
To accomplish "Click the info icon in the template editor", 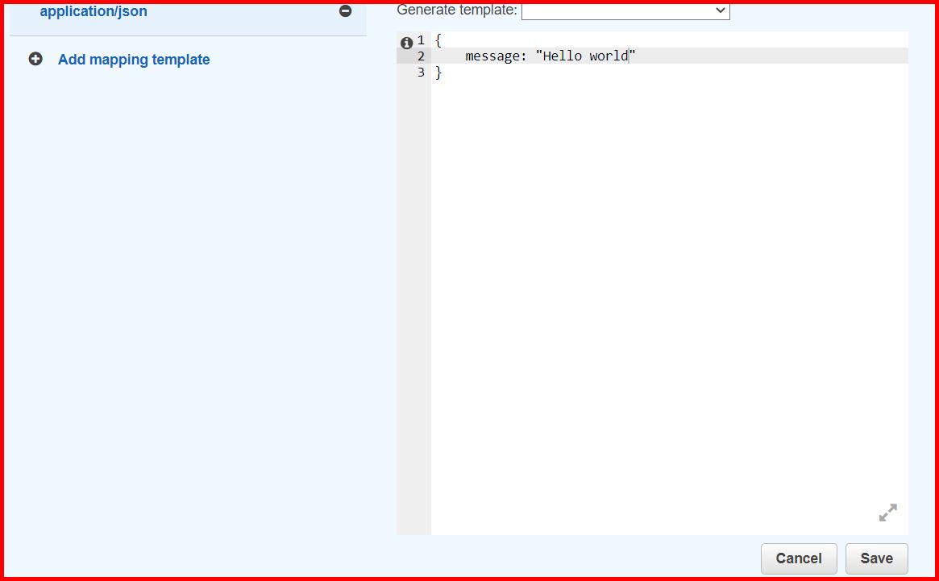I will click(x=406, y=42).
